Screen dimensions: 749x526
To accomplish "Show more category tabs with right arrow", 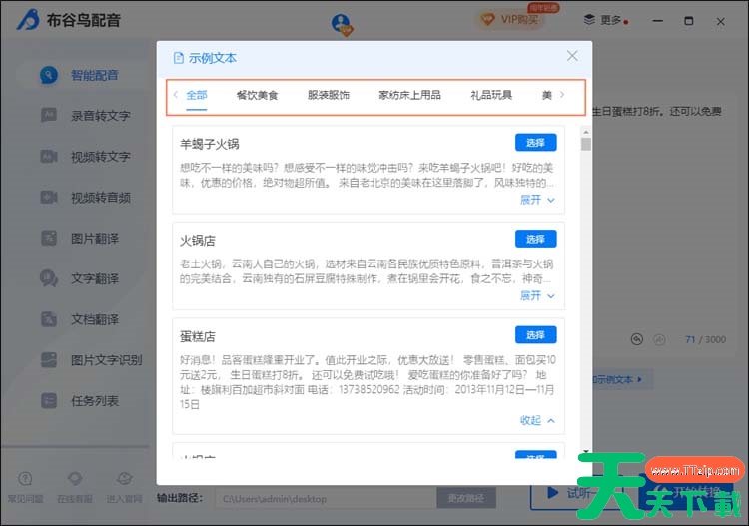I will click(x=562, y=95).
